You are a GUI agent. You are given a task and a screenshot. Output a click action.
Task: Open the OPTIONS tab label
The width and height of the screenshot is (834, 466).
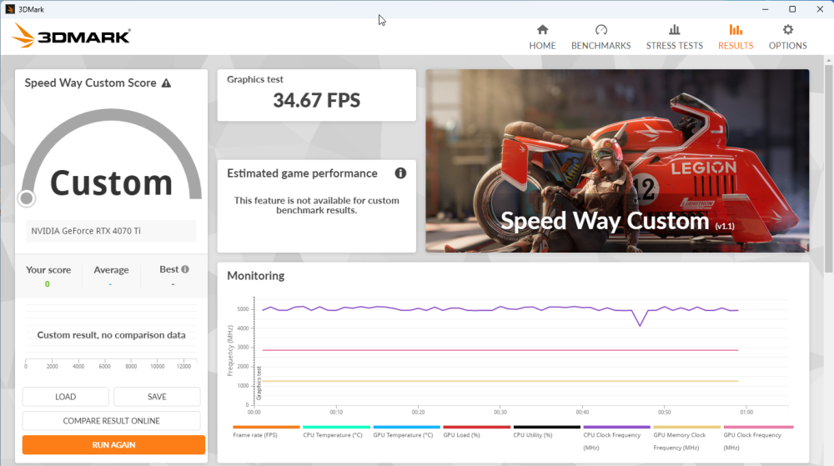[788, 46]
